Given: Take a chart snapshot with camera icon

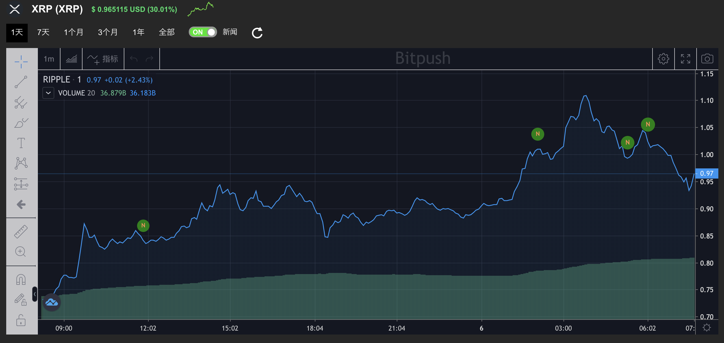Looking at the screenshot, I should 707,59.
